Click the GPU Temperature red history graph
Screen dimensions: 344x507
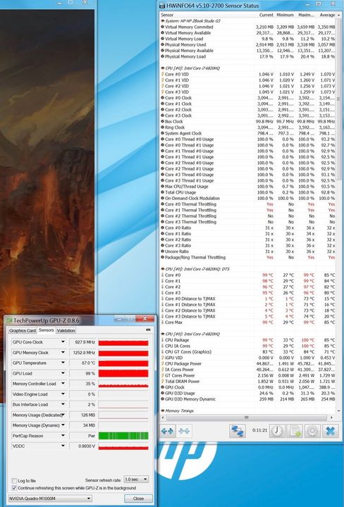(123, 363)
